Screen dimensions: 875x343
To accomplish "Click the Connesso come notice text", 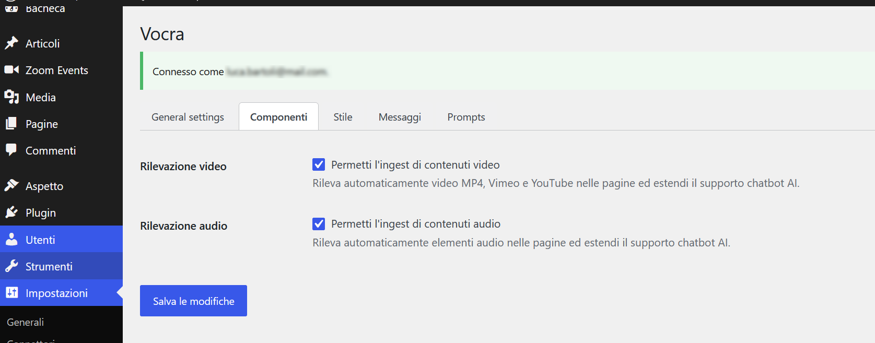I will 188,72.
